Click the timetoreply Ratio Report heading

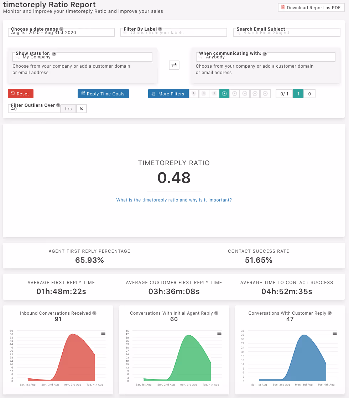tap(49, 5)
